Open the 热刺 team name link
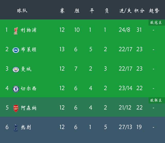This screenshot has height=143, width=165. pyautogui.click(x=26, y=127)
